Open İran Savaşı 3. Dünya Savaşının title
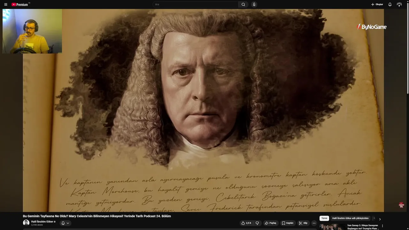 click(363, 227)
